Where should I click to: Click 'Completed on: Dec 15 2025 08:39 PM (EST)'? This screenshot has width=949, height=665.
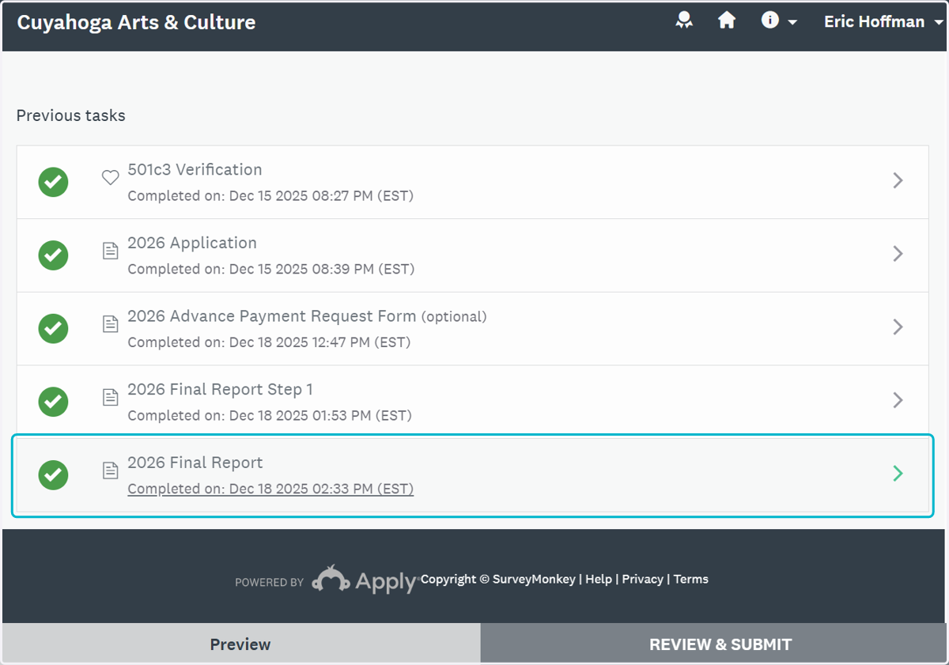click(271, 269)
